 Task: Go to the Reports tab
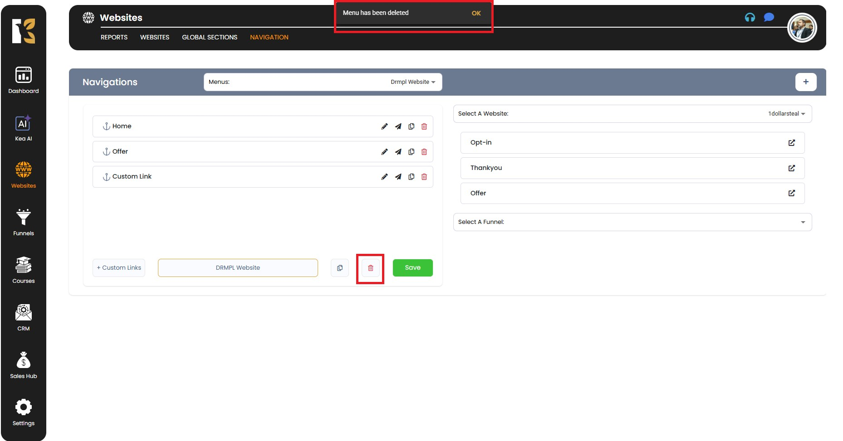[114, 37]
